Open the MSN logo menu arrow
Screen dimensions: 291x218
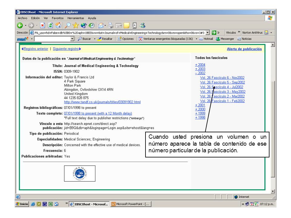(32, 39)
